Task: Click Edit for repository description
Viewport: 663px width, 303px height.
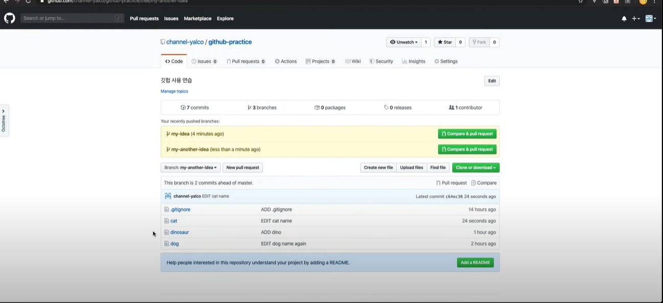Action: pyautogui.click(x=492, y=81)
